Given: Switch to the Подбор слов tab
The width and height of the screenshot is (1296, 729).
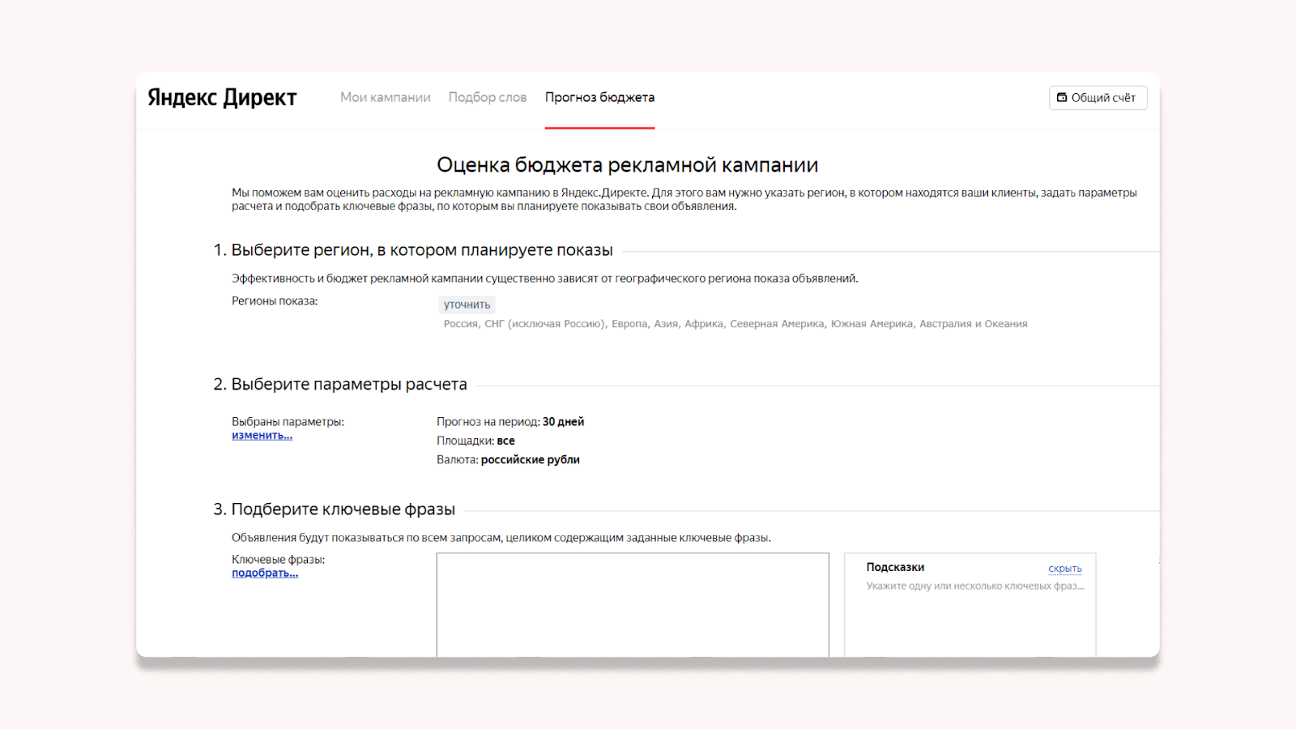Looking at the screenshot, I should point(488,97).
